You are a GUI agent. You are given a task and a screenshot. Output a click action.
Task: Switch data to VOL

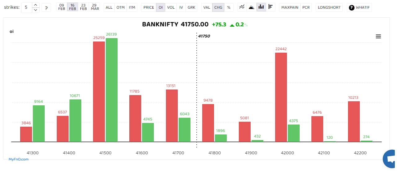click(171, 7)
